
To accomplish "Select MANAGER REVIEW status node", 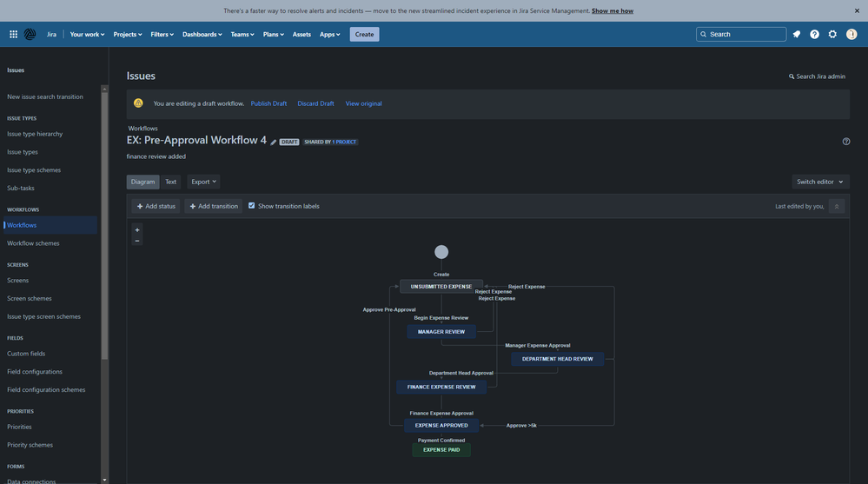I will [441, 332].
